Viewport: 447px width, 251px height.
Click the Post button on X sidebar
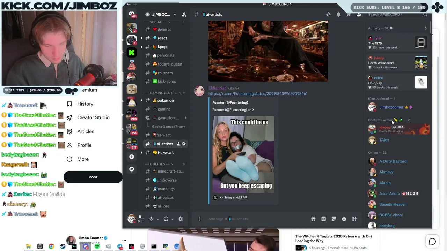pyautogui.click(x=93, y=177)
